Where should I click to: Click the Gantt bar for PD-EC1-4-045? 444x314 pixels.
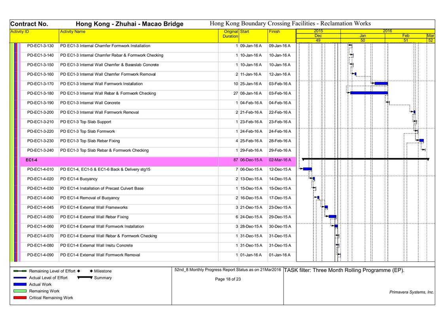point(326,207)
